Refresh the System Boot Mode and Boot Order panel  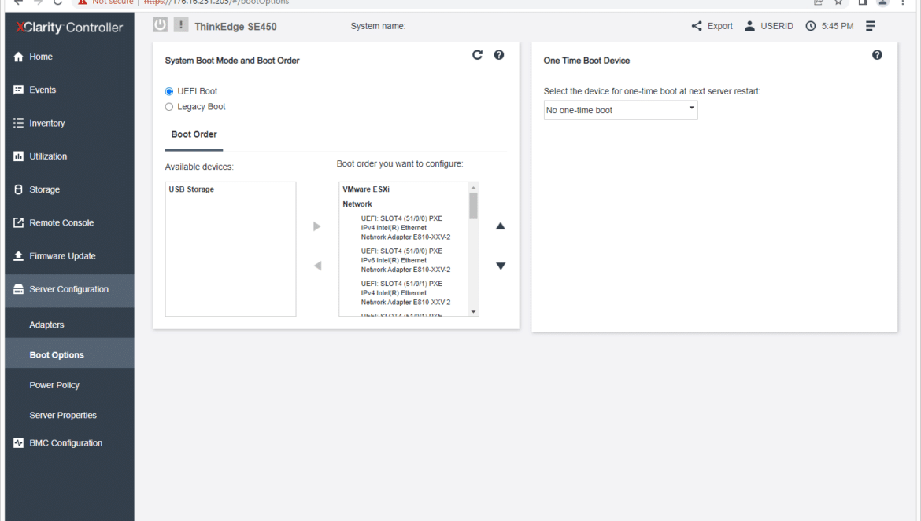[478, 54]
